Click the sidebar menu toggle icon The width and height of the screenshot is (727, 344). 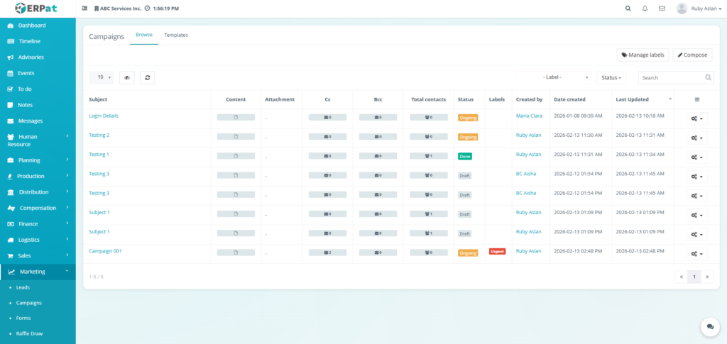click(x=85, y=9)
